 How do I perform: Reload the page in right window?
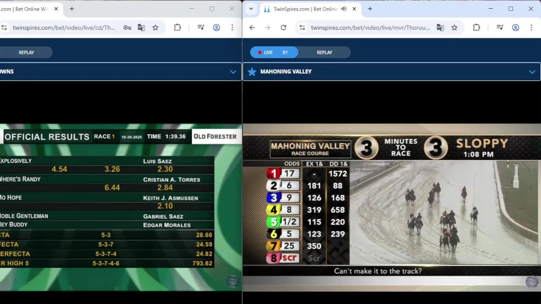tap(283, 27)
